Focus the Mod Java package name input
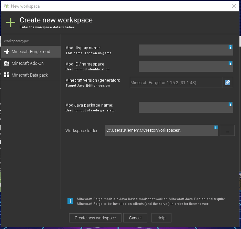Image resolution: width=241 pixels, height=229 pixels. [x=186, y=107]
